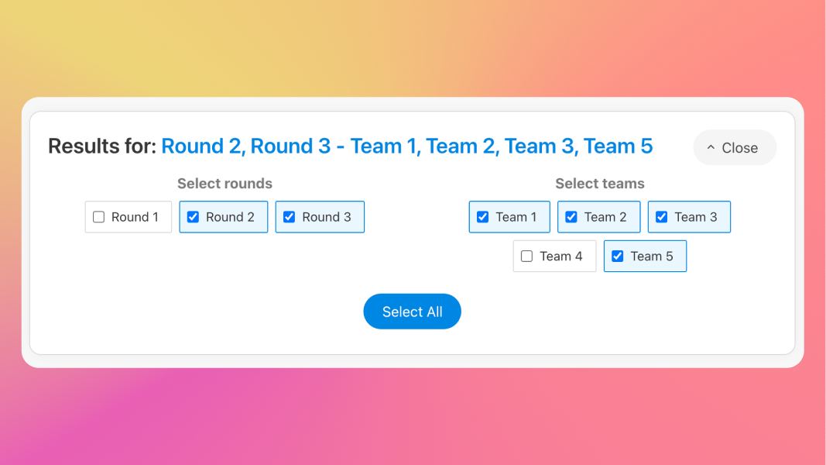This screenshot has width=826, height=465.
Task: Uncheck the Round 2 checkbox
Action: point(194,217)
